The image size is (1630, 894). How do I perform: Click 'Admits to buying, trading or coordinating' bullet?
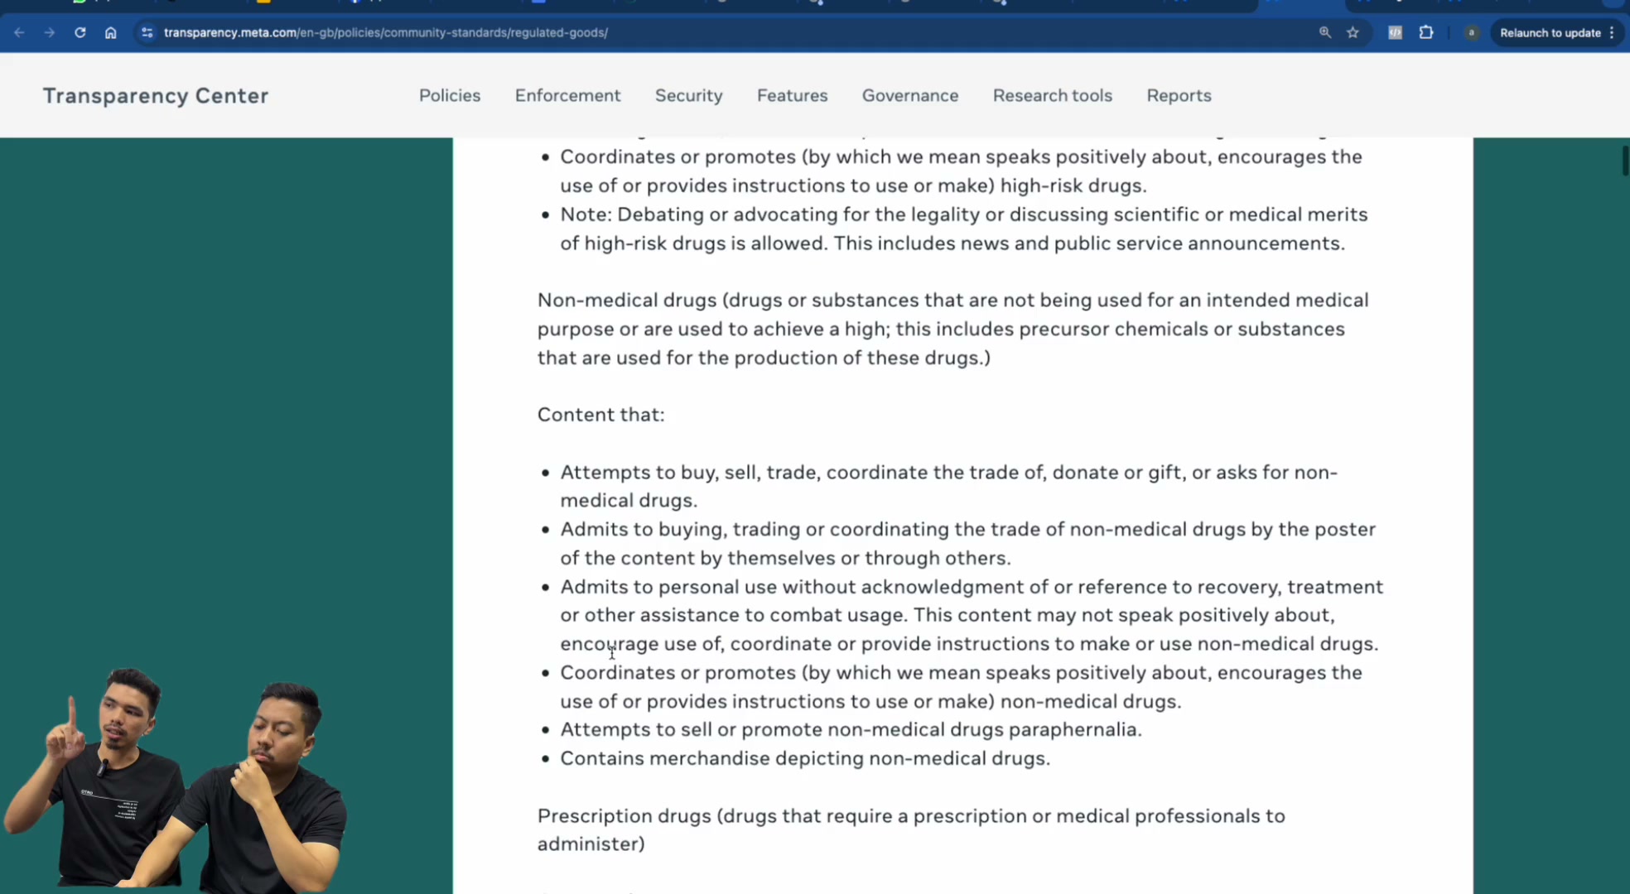[x=967, y=543]
